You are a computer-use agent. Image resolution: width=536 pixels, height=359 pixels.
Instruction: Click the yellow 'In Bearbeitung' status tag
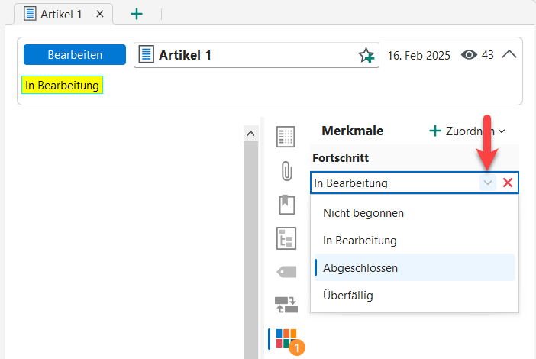click(x=62, y=86)
